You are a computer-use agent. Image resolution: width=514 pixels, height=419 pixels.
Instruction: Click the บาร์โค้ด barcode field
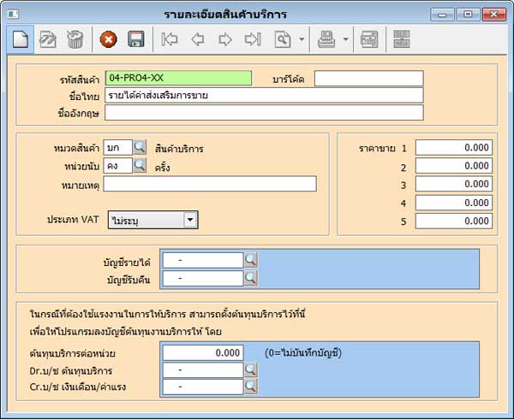(x=368, y=79)
